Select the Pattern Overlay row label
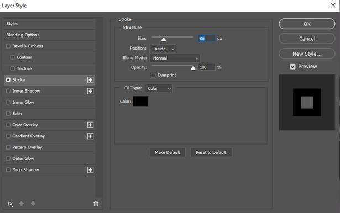340x213 pixels. click(x=27, y=147)
